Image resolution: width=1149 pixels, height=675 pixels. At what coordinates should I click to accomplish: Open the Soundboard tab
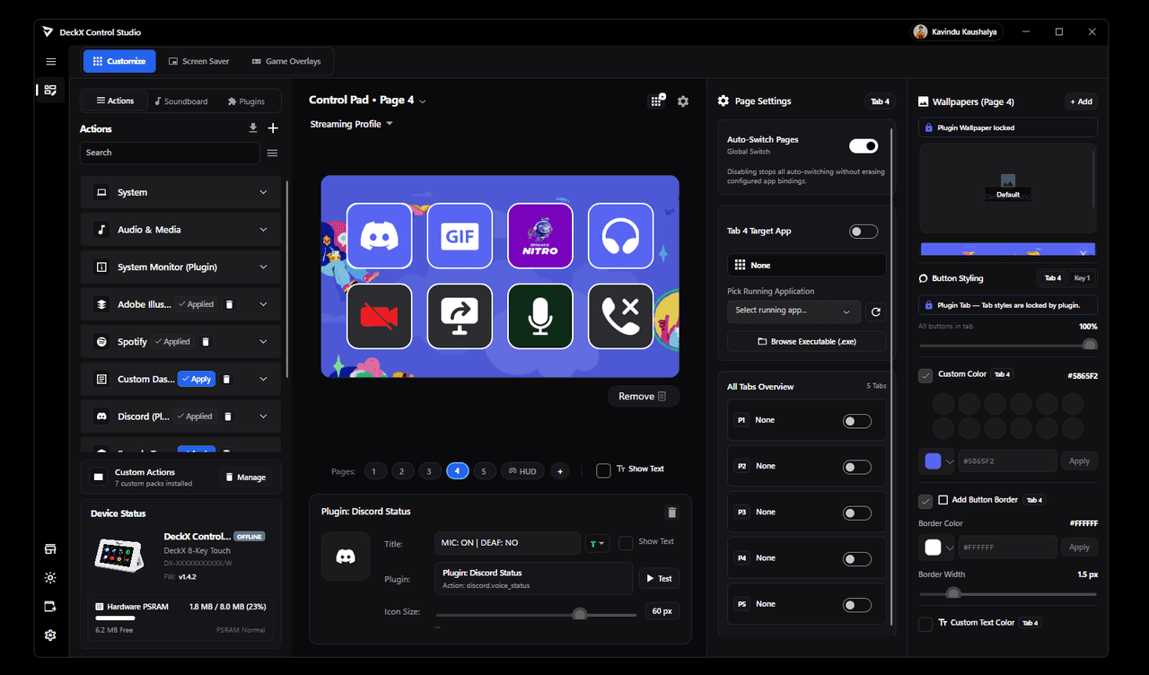pos(180,101)
